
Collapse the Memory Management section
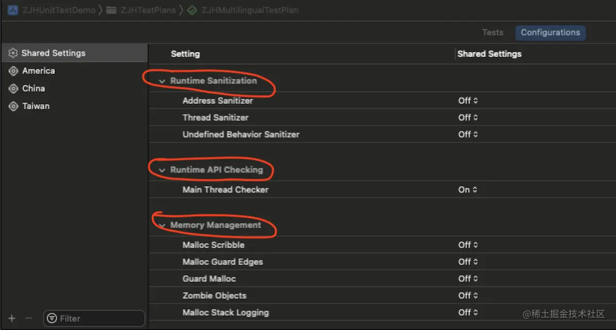pos(162,225)
